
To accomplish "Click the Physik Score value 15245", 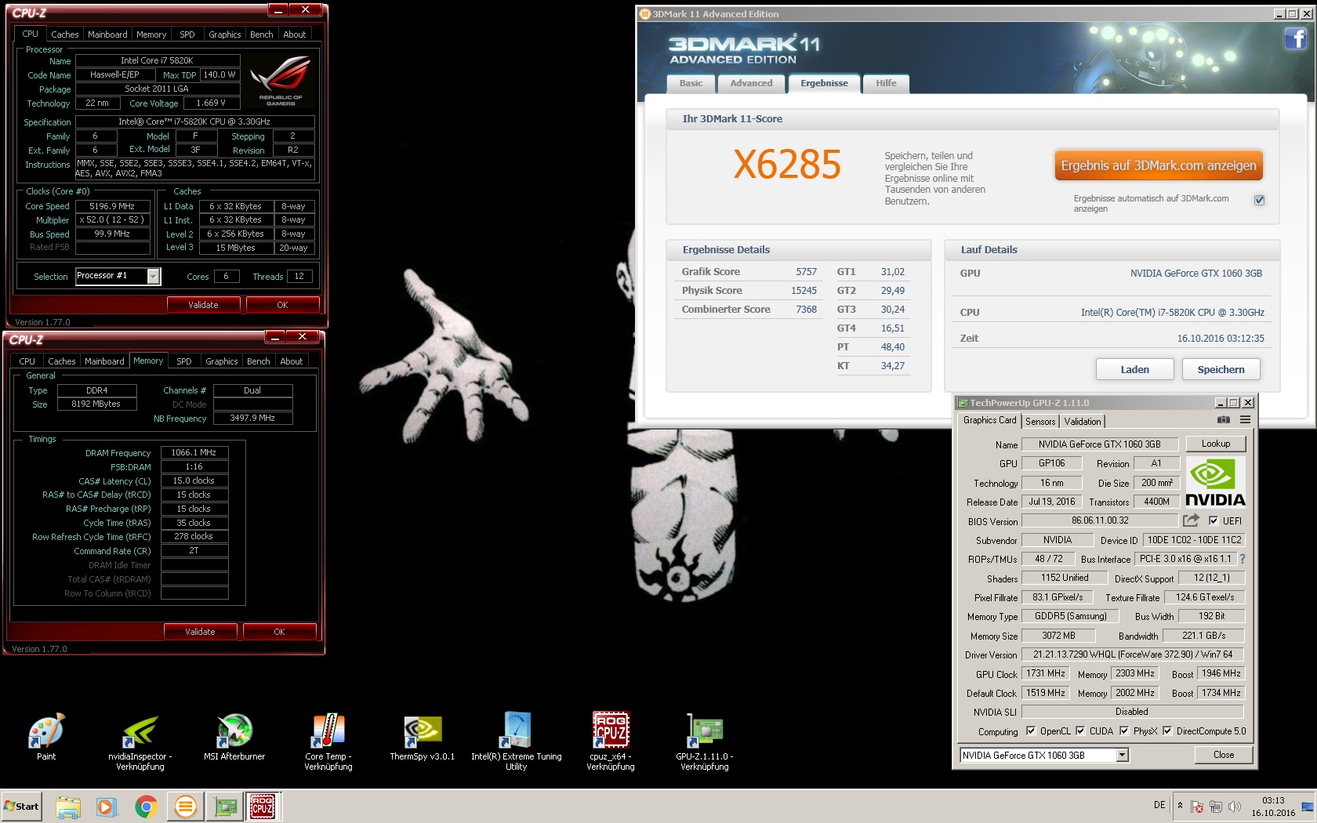I will 804,291.
